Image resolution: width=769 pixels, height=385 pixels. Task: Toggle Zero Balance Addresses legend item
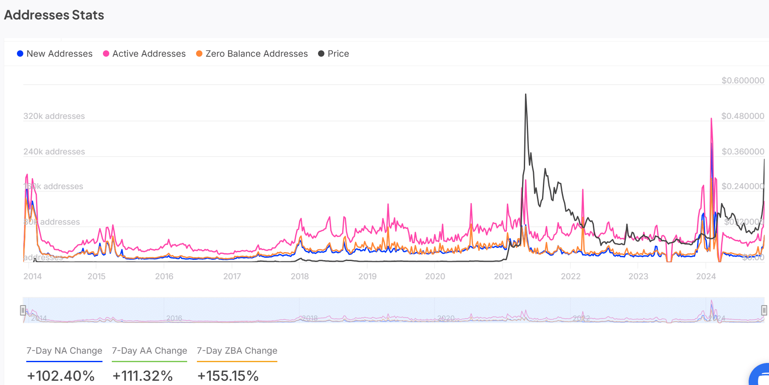(252, 54)
